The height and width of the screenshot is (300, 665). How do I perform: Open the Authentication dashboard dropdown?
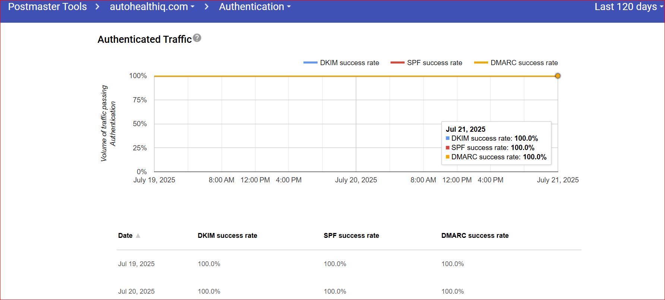[255, 7]
